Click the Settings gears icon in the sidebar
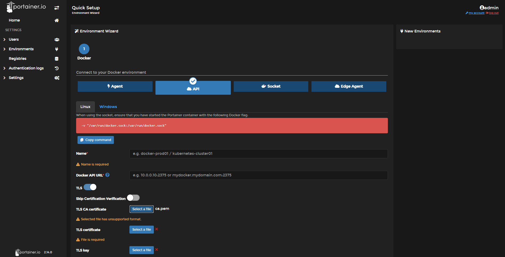 pos(57,78)
